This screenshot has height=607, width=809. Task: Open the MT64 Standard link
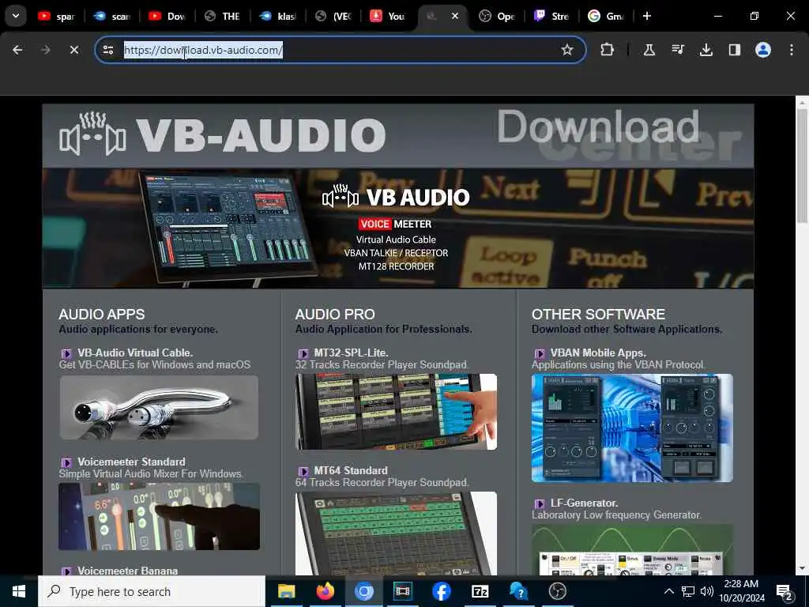coord(351,471)
